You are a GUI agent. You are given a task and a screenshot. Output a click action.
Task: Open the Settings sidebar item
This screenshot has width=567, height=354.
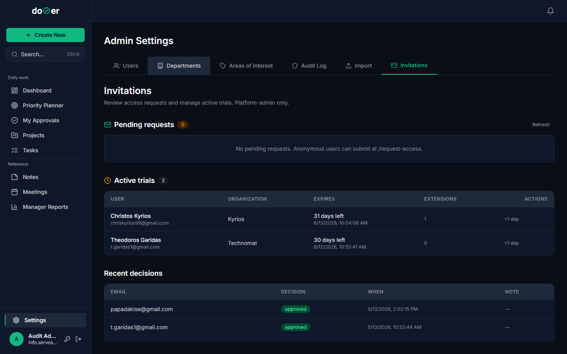click(45, 320)
